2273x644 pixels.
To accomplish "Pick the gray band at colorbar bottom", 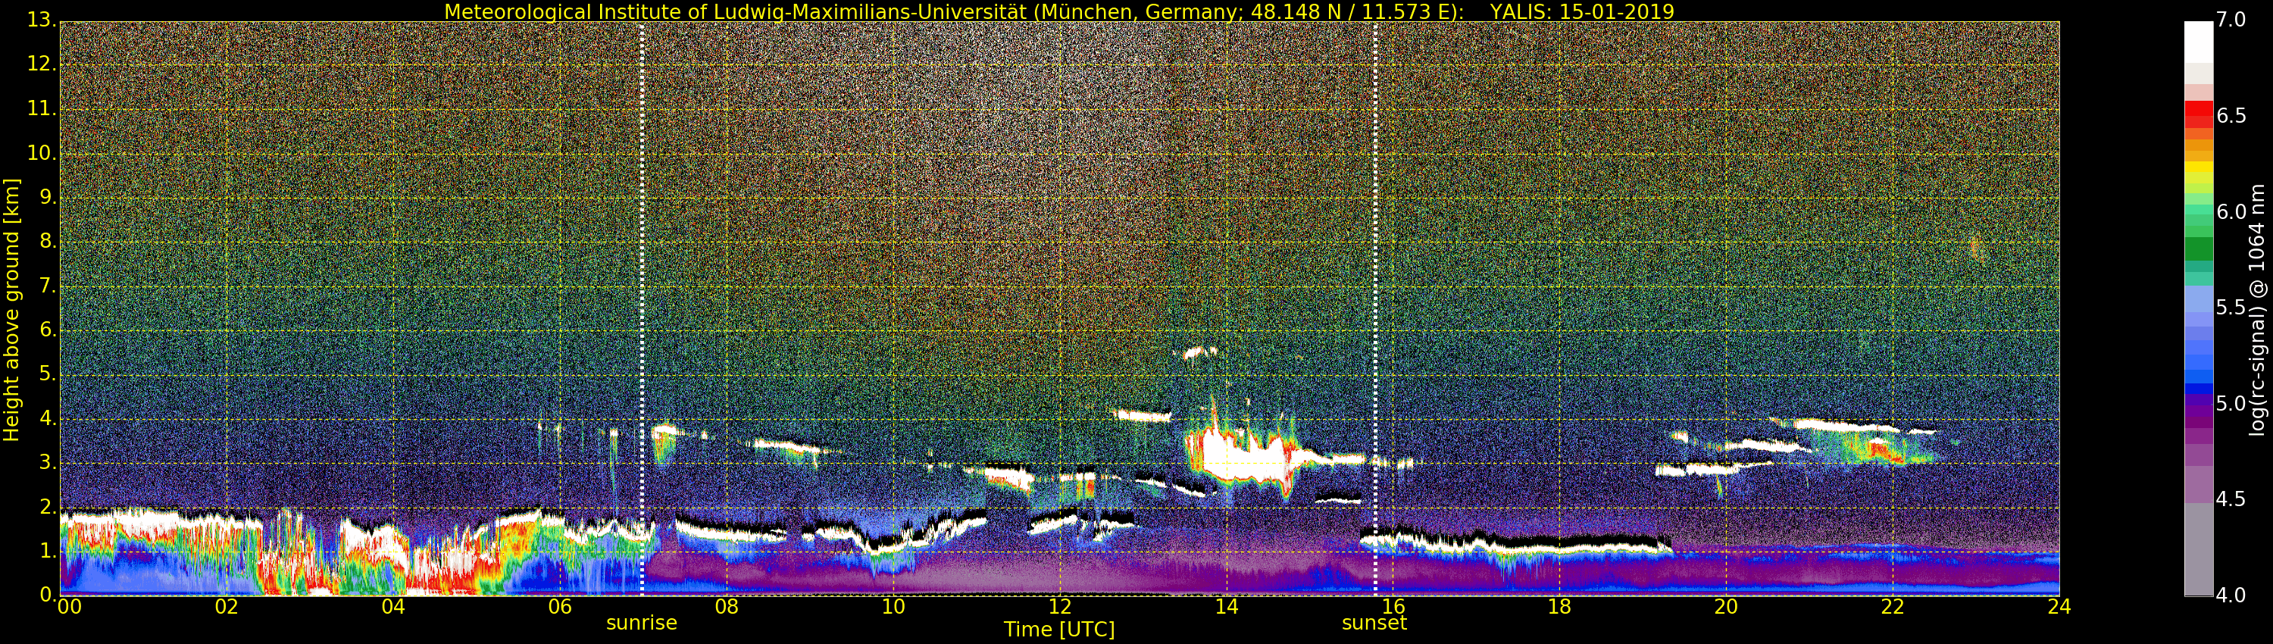I will click(2199, 549).
